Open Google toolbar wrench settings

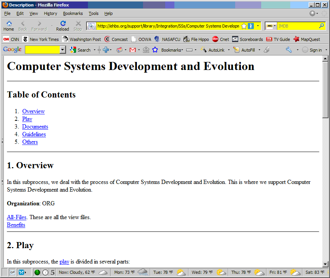pos(289,50)
